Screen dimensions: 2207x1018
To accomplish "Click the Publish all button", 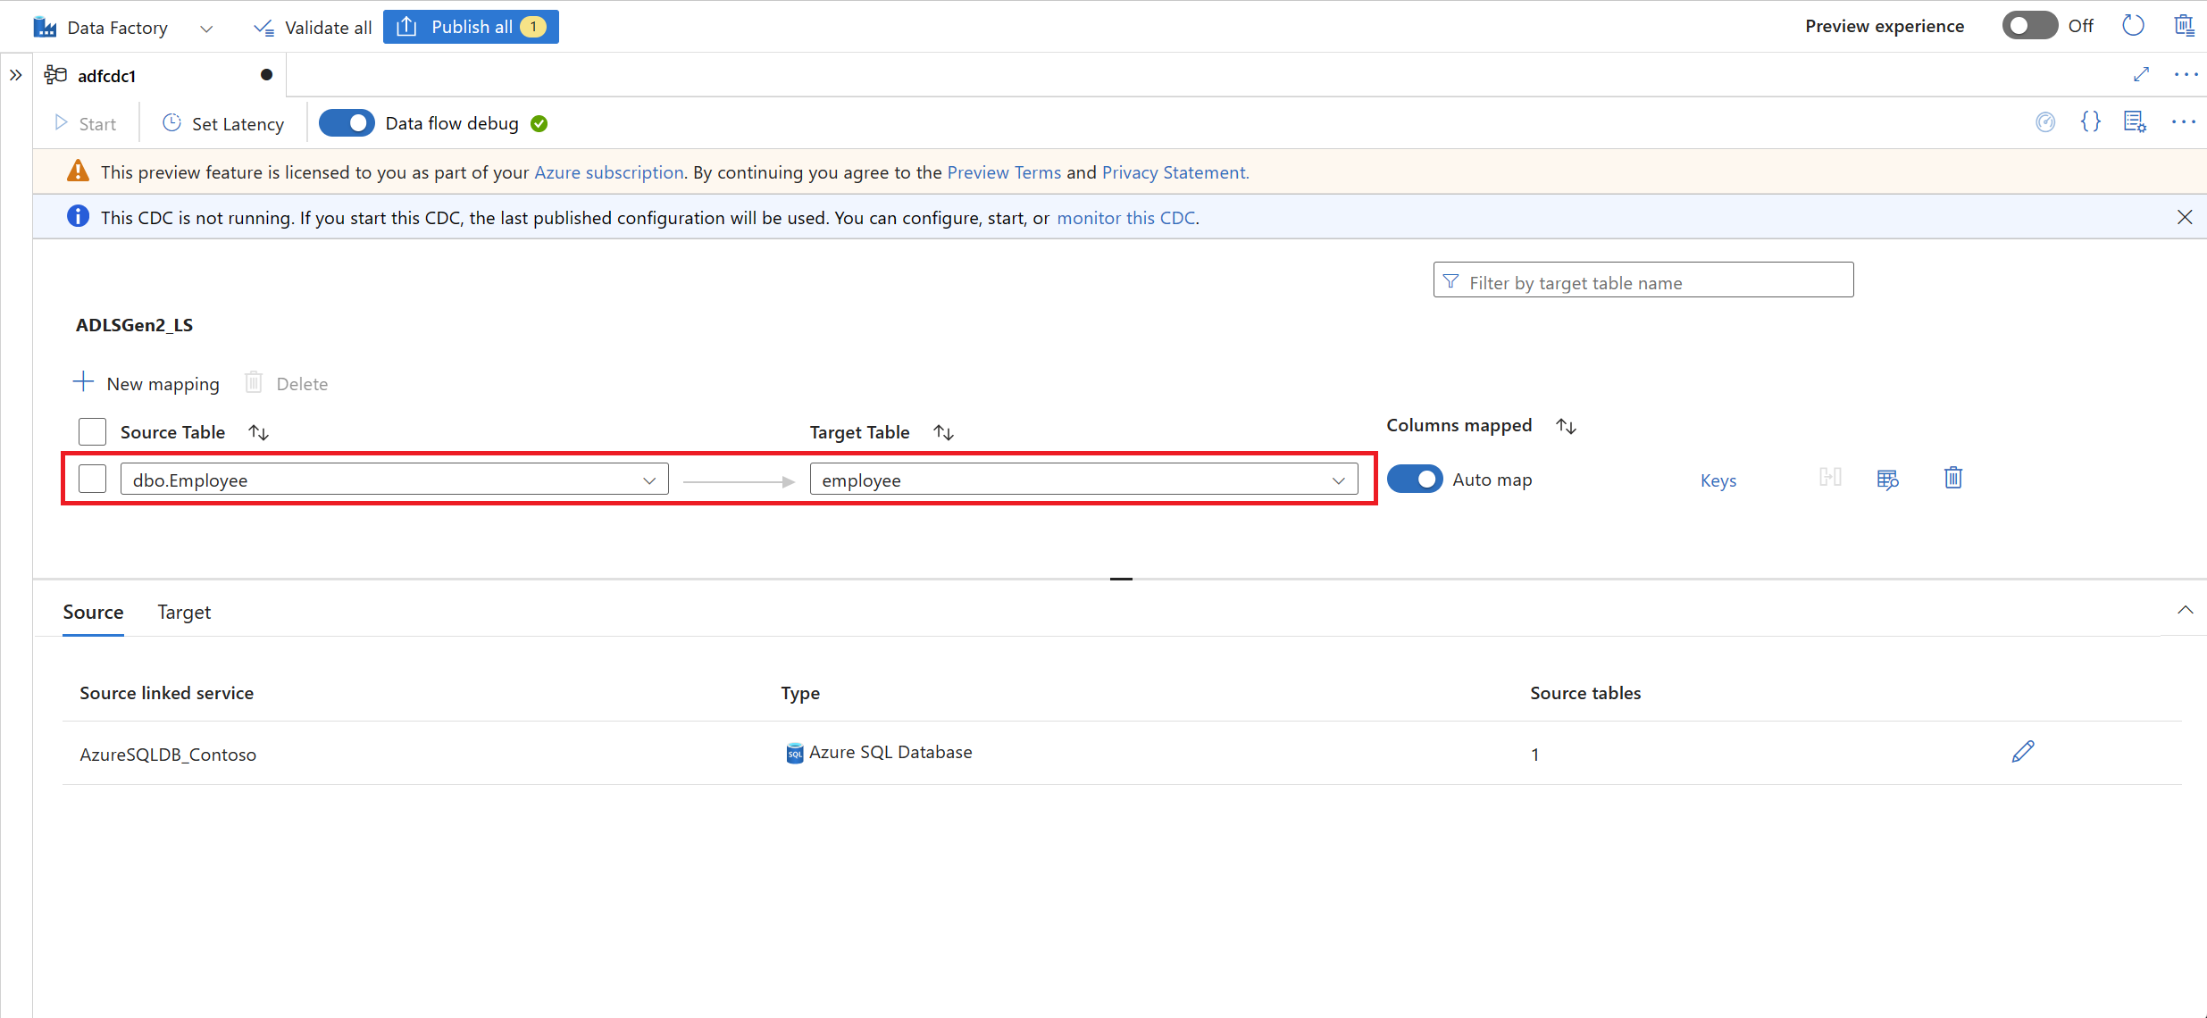I will [471, 26].
